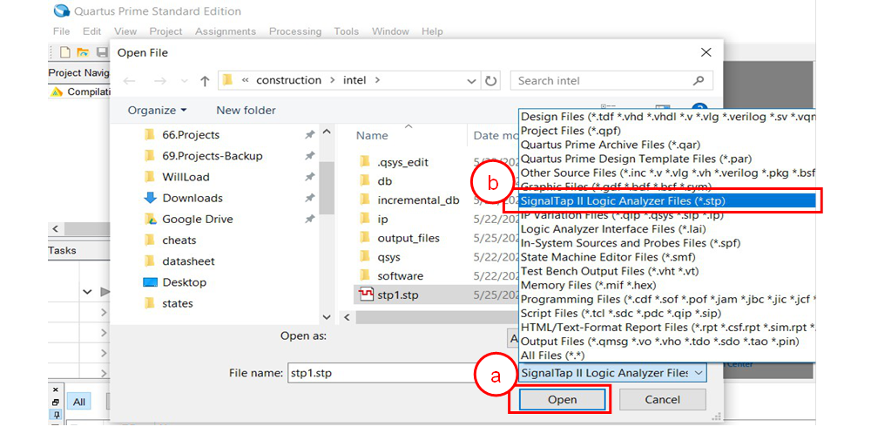Select the qsys folder
871x447 pixels.
coord(388,257)
